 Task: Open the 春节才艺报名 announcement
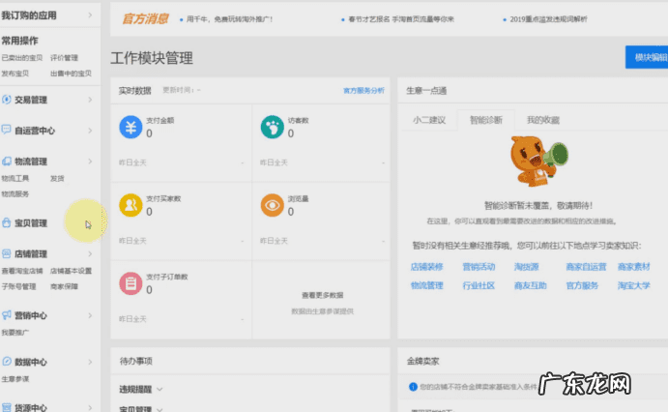pyautogui.click(x=401, y=19)
